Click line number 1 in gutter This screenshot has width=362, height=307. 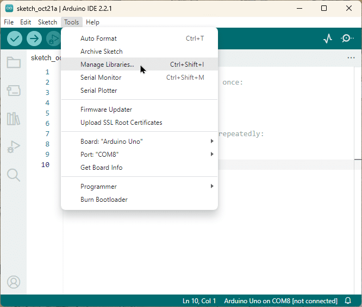point(47,72)
